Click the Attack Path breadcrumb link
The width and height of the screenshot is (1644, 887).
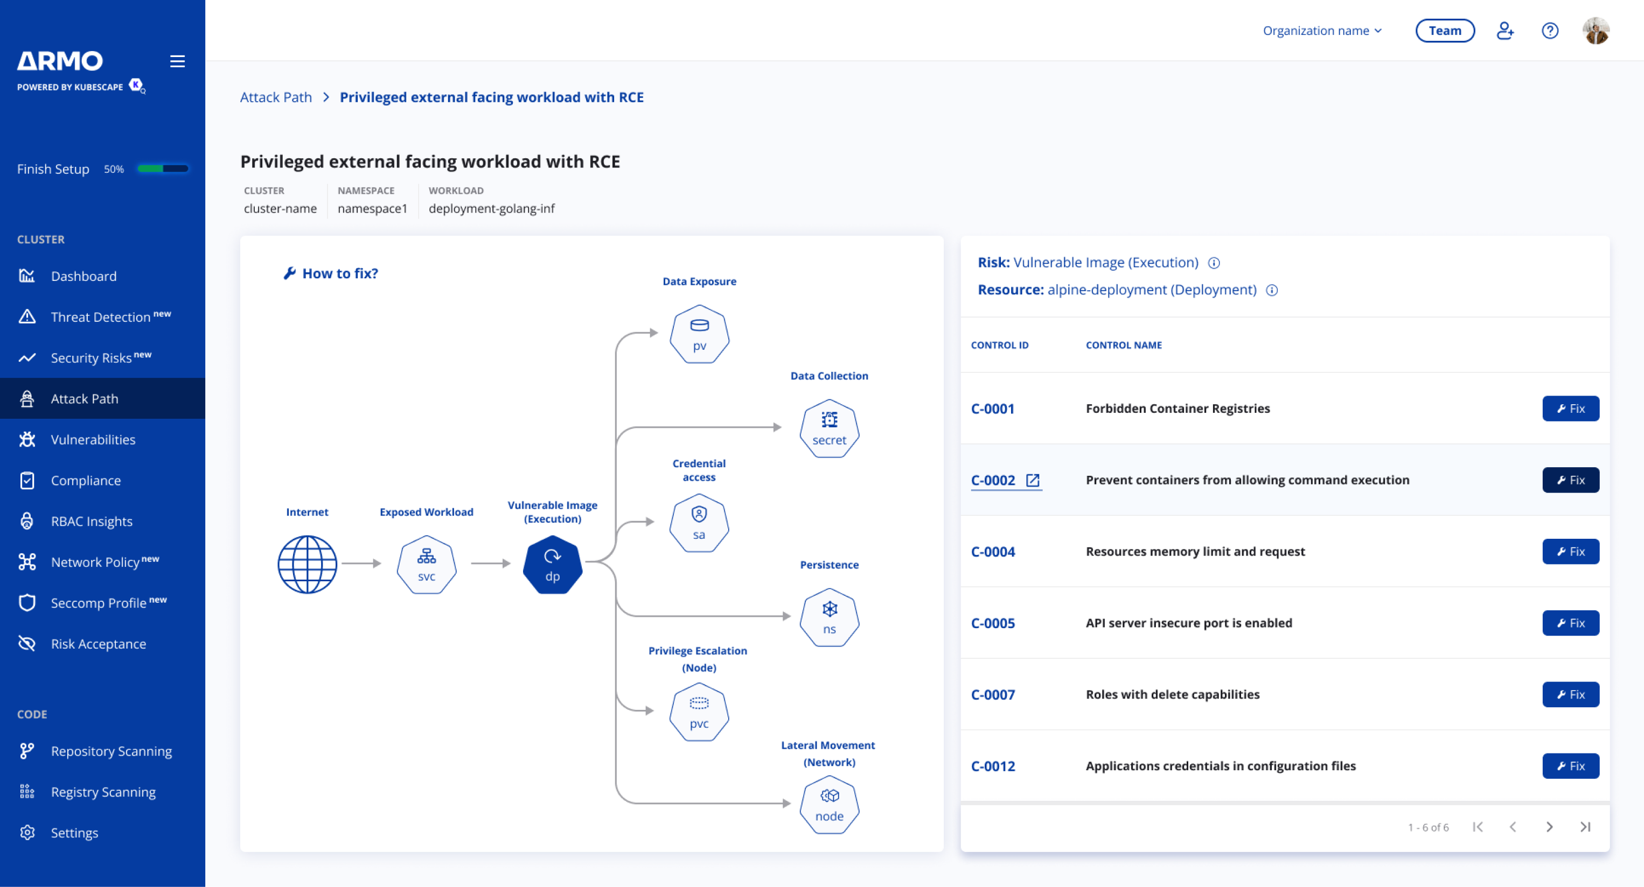tap(276, 97)
